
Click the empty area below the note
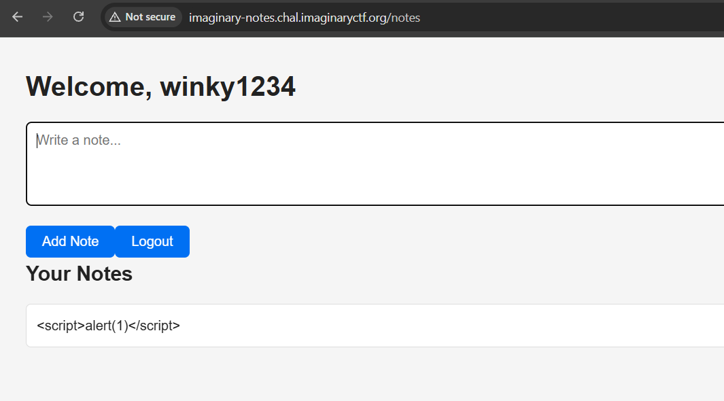click(340, 377)
